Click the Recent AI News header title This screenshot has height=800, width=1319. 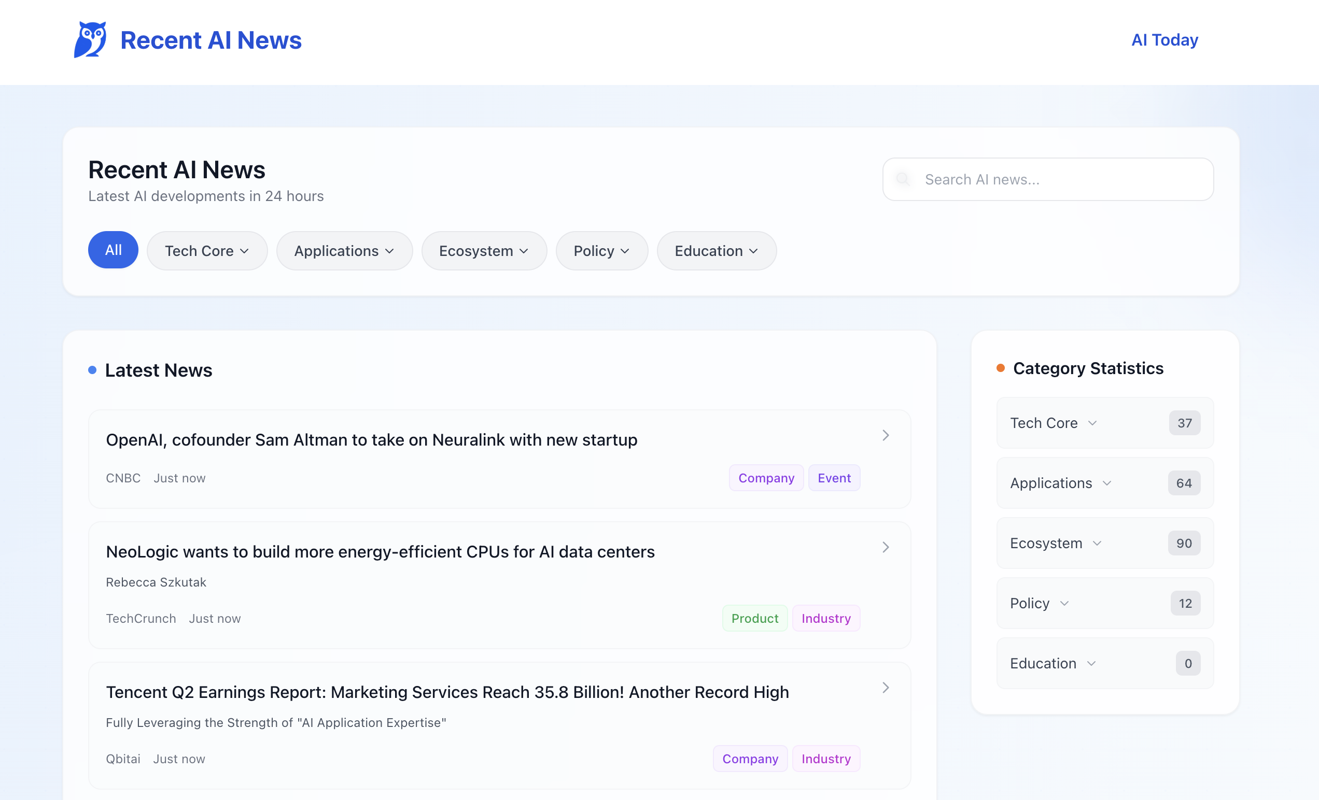click(x=211, y=40)
